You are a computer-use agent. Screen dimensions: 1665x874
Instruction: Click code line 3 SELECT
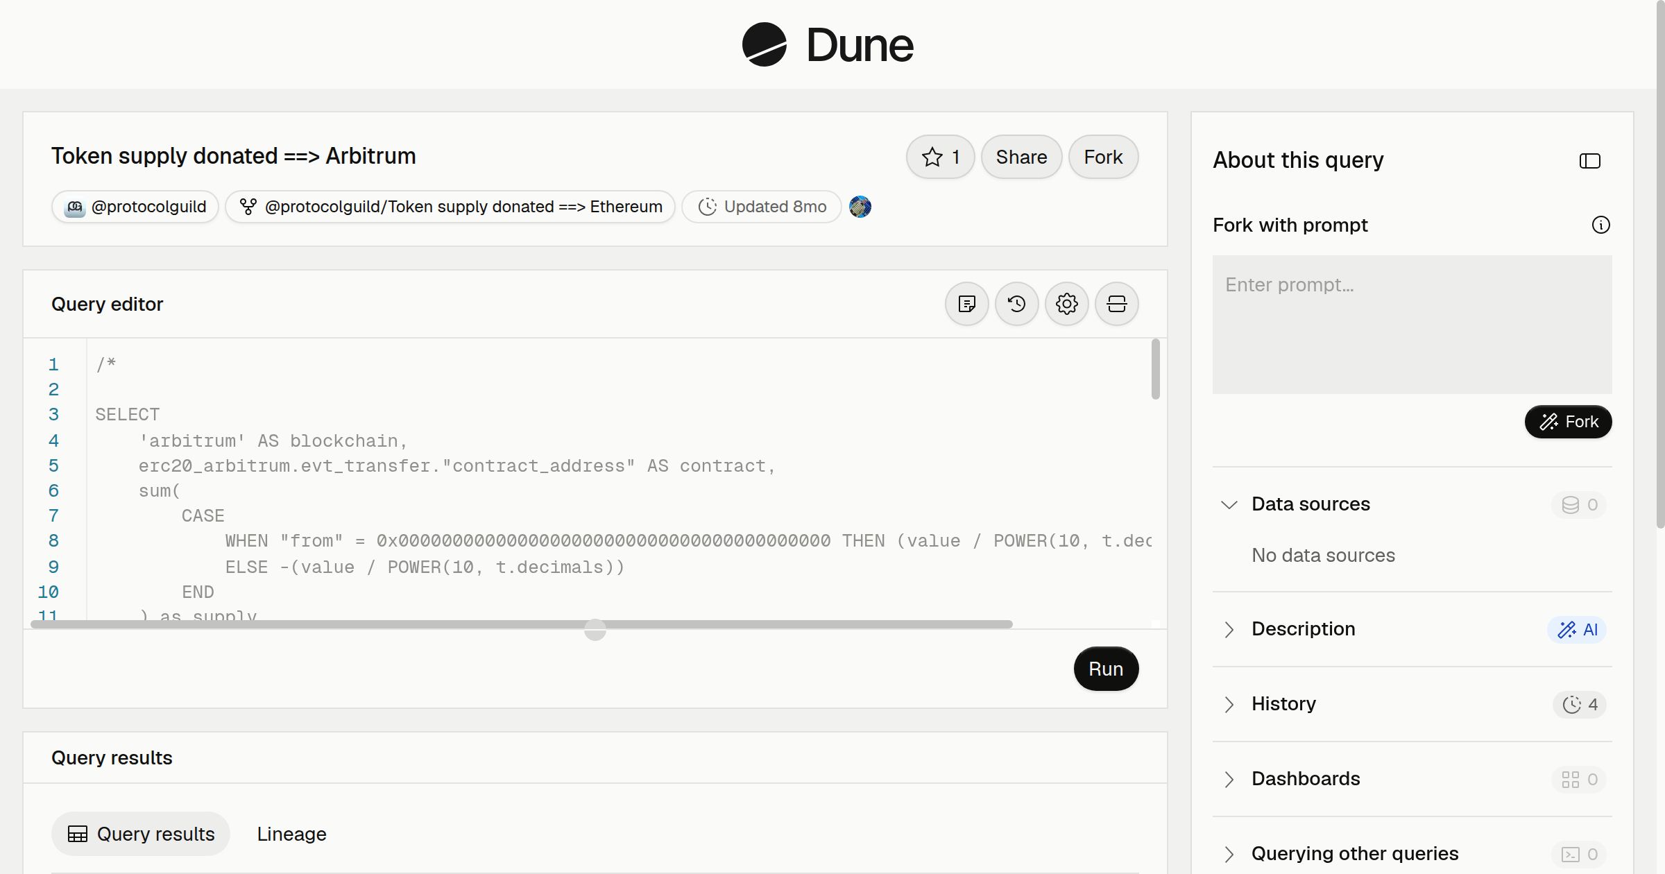128,415
